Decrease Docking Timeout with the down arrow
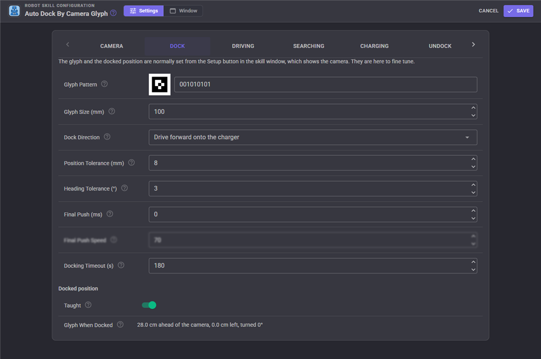 473,270
